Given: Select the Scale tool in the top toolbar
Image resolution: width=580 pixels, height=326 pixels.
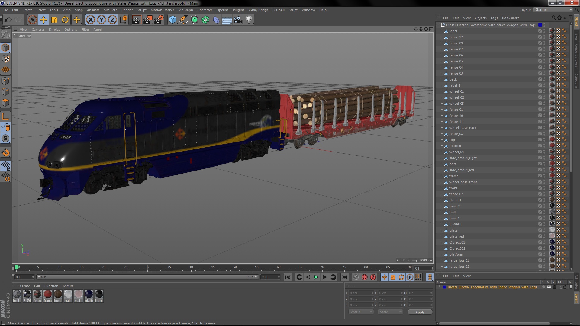Looking at the screenshot, I should click(x=54, y=20).
